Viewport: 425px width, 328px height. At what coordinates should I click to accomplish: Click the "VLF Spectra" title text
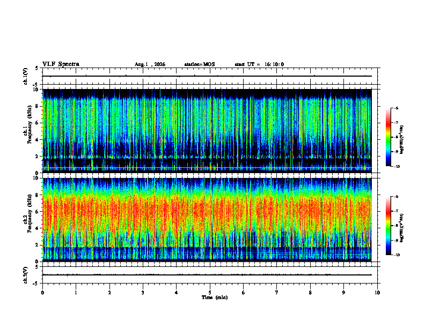61,64
